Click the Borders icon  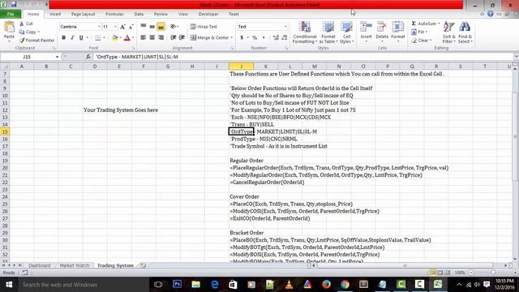(97, 38)
